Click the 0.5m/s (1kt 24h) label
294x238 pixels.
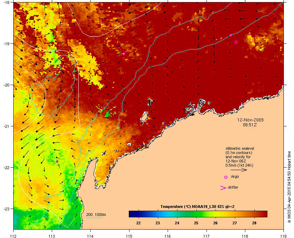click(x=239, y=166)
